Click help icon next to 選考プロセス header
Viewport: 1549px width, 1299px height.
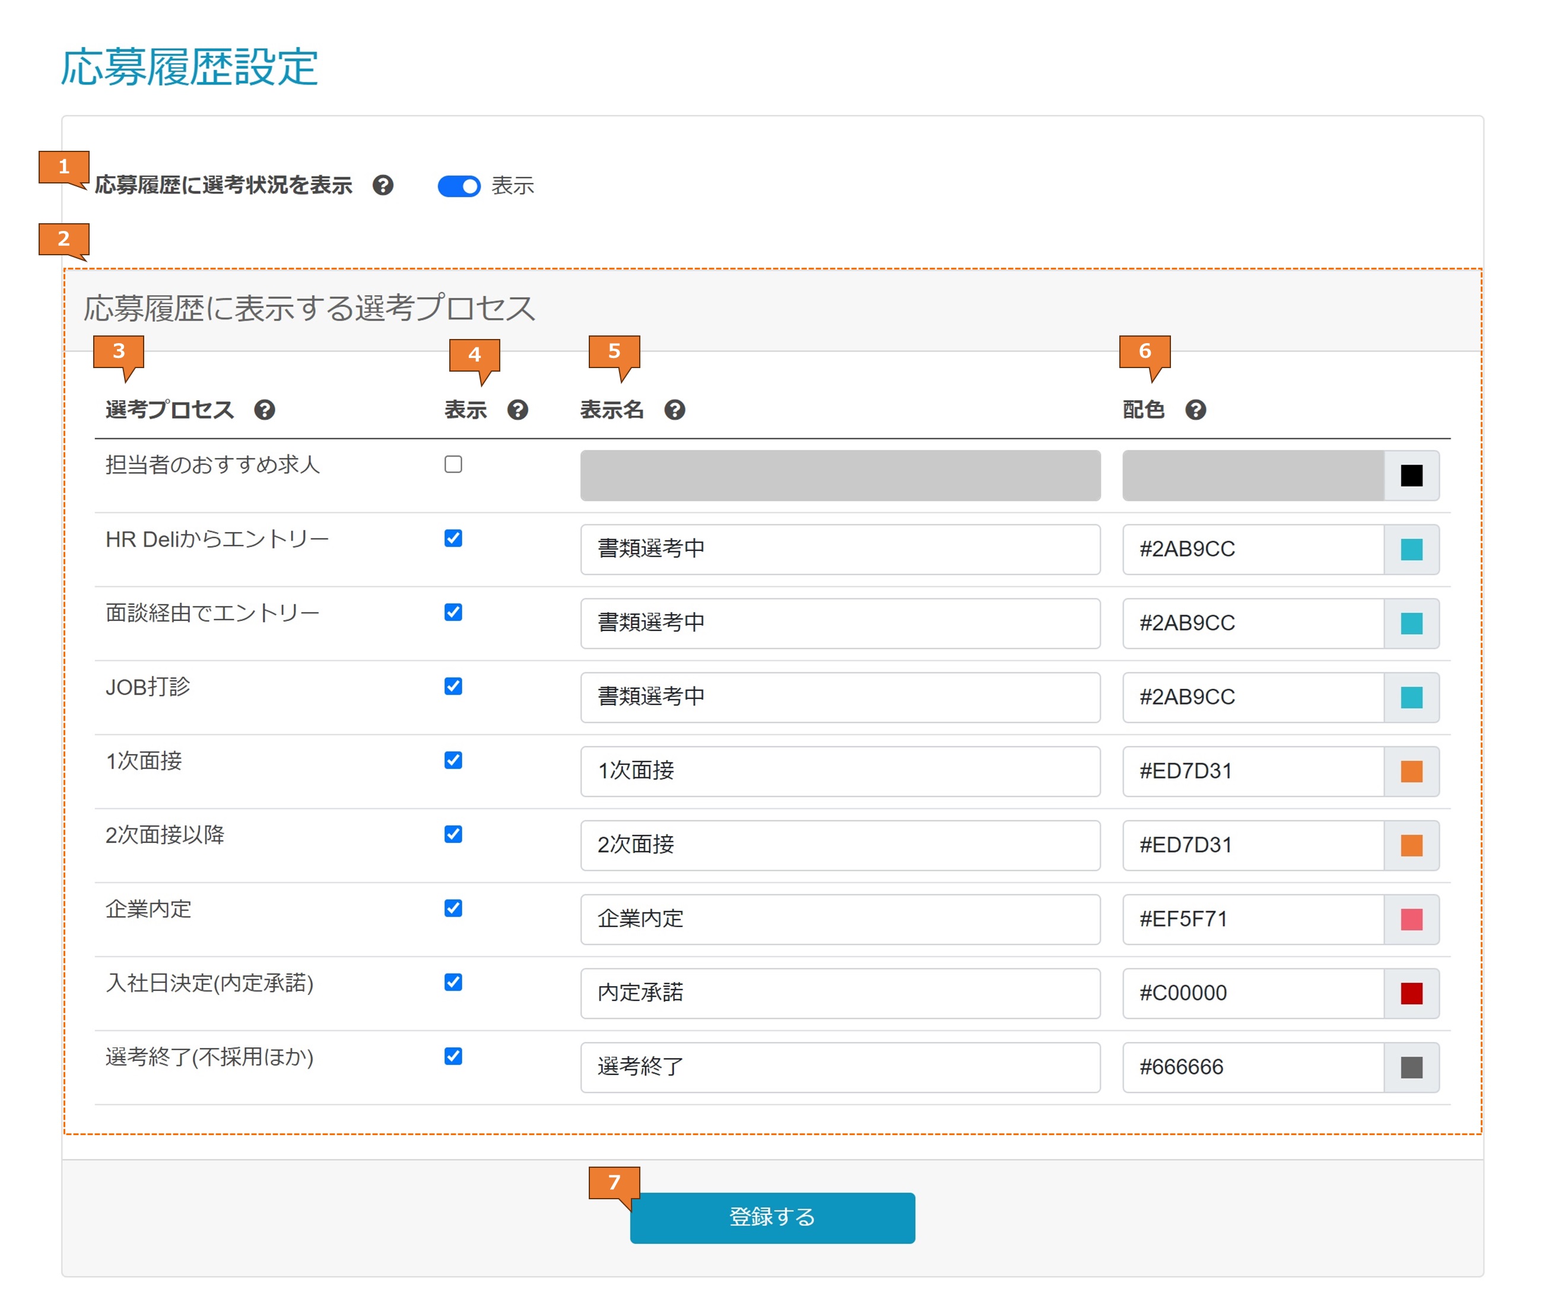click(265, 410)
